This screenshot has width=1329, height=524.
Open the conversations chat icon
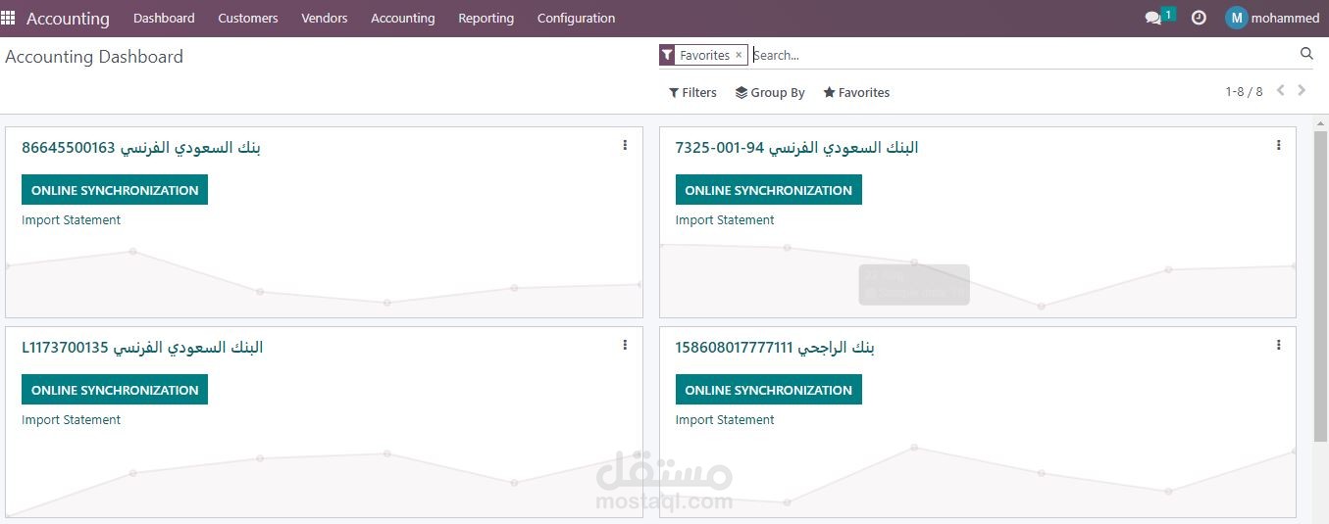pyautogui.click(x=1153, y=18)
